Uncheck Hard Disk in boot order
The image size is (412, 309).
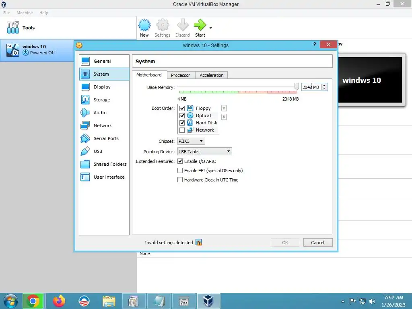(182, 123)
